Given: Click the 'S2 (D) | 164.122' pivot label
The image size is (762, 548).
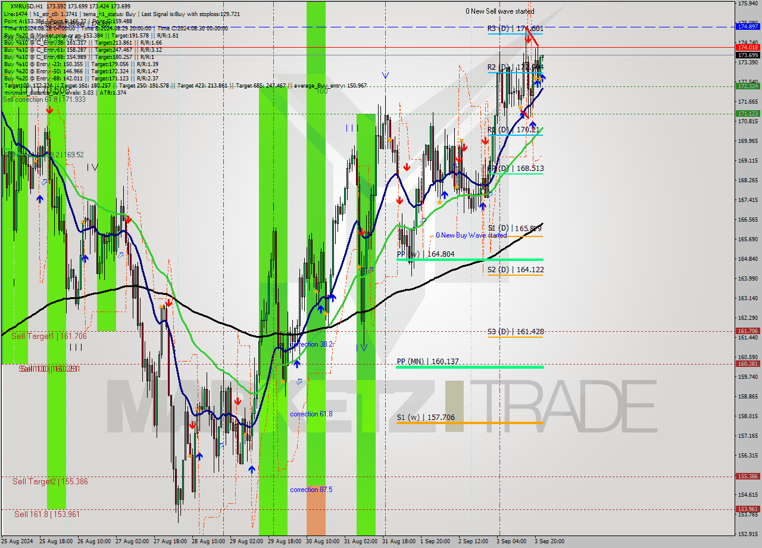Looking at the screenshot, I should (516, 270).
